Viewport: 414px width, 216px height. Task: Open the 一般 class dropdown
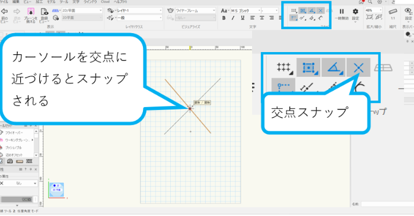139,18
